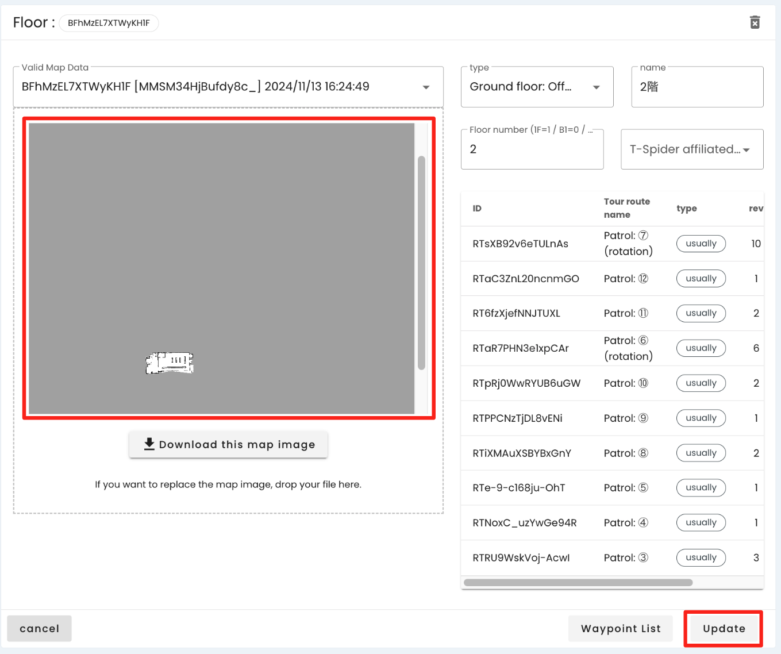
Task: Click the usually chip for Patrol ⑩
Action: [701, 383]
